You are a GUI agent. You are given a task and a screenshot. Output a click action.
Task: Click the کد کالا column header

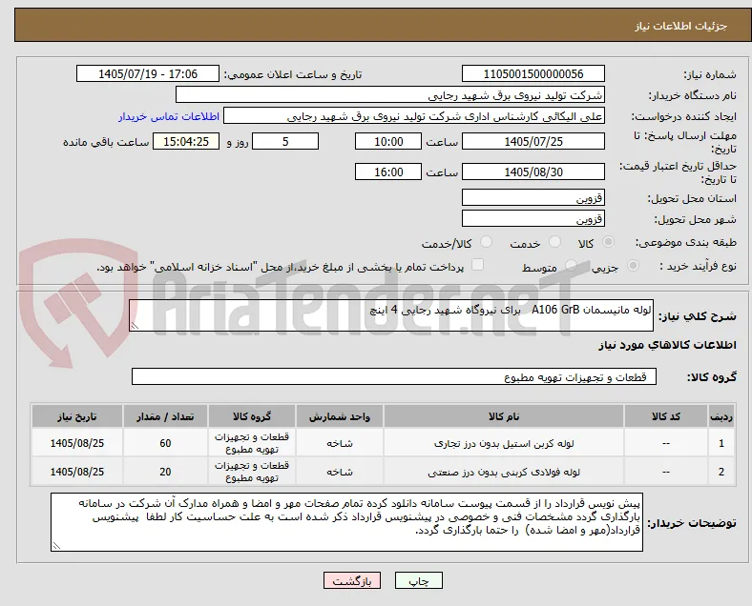[666, 416]
